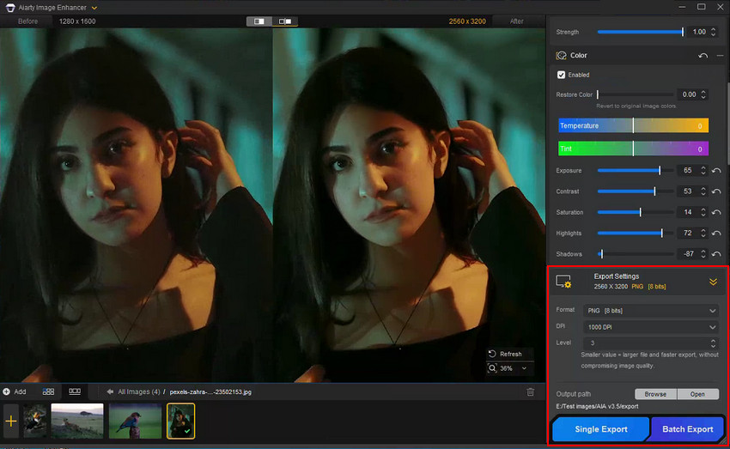The image size is (730, 449).
Task: Click the yellow plus add-image tile
Action: (11, 422)
